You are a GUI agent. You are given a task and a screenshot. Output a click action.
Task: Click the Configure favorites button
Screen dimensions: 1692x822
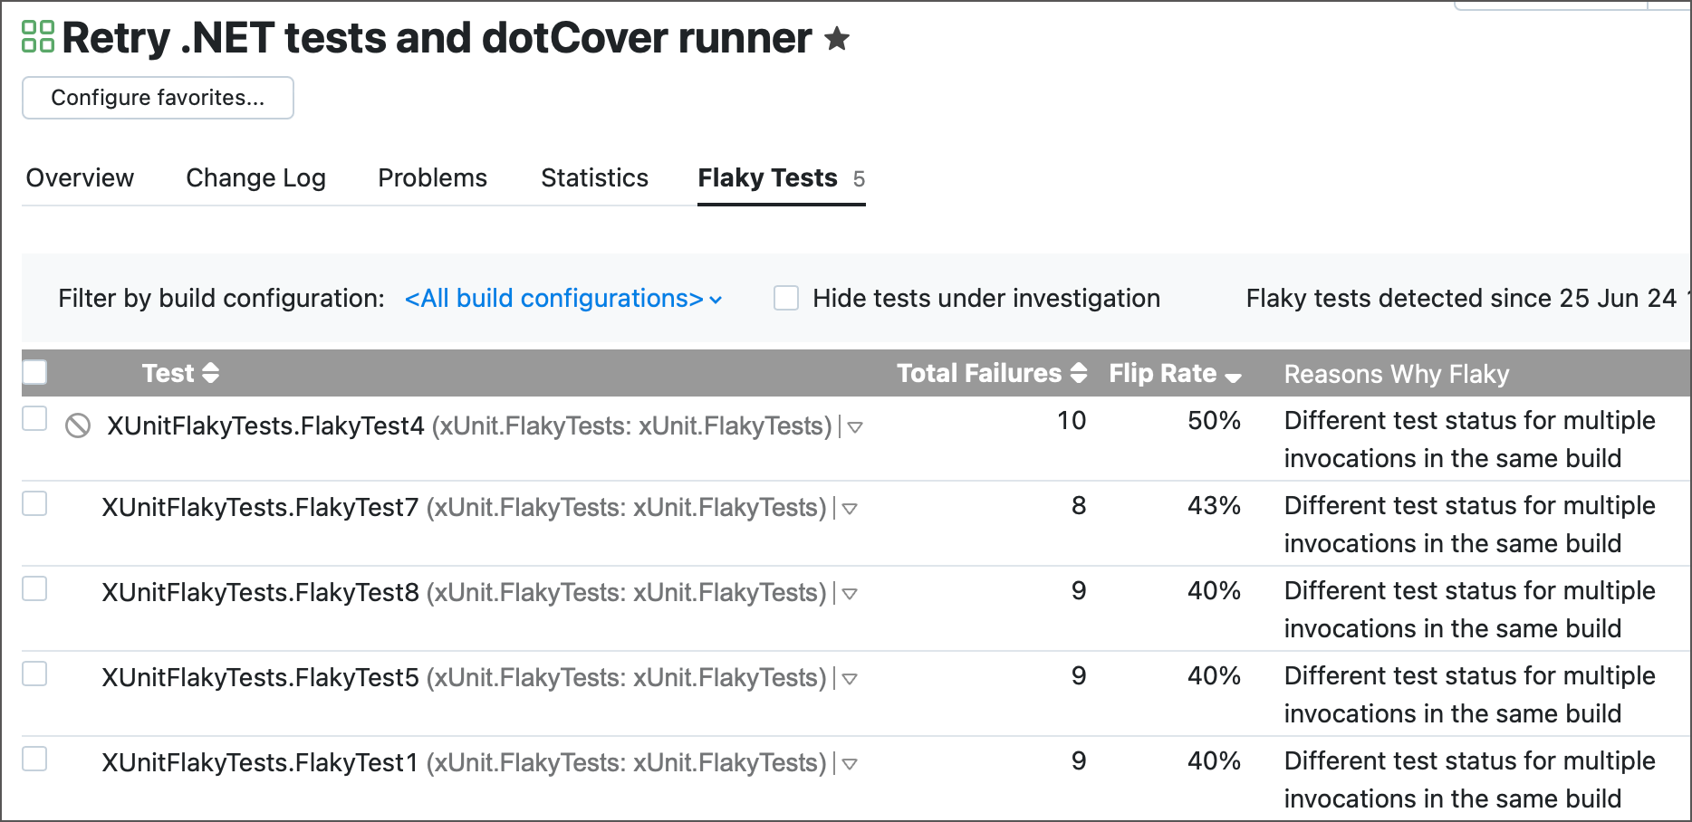tap(157, 98)
